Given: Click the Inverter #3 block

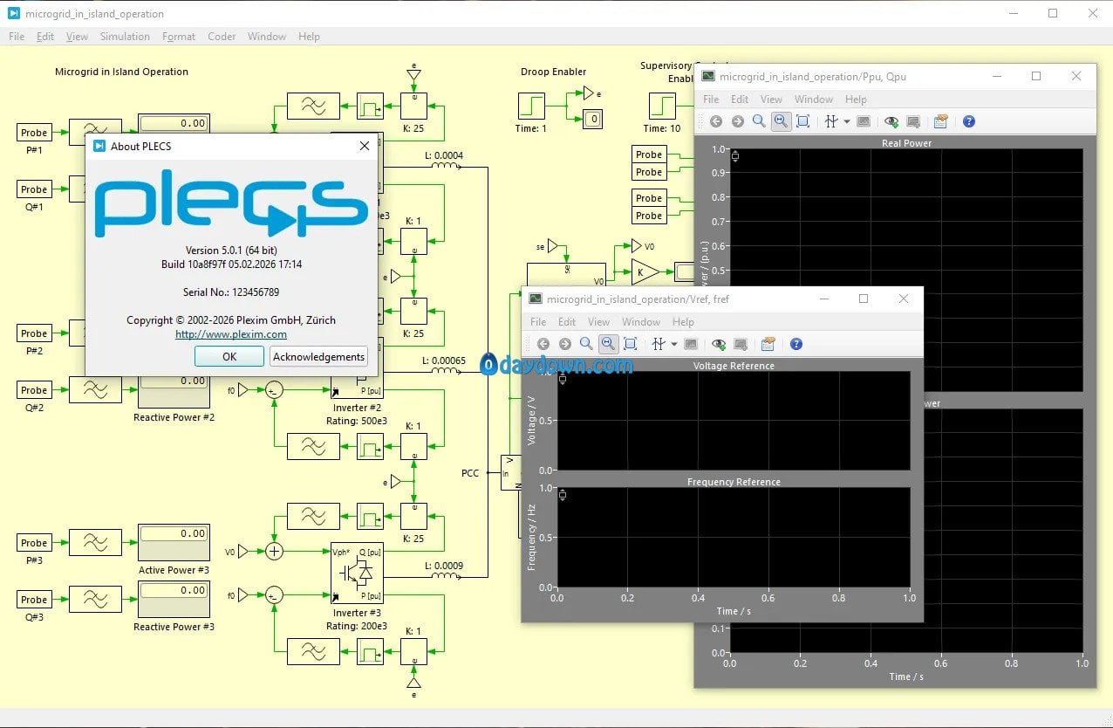Looking at the screenshot, I should 357,573.
